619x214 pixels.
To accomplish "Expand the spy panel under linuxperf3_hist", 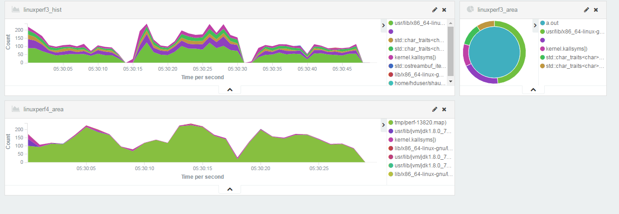I will point(230,90).
